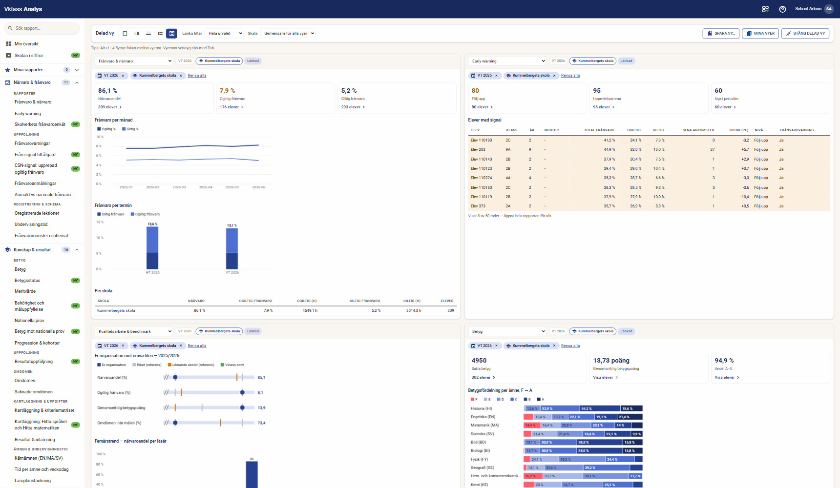The height and width of the screenshot is (488, 840).
Task: Collapse the Kunskap & resultat section chevron
Action: 77,250
